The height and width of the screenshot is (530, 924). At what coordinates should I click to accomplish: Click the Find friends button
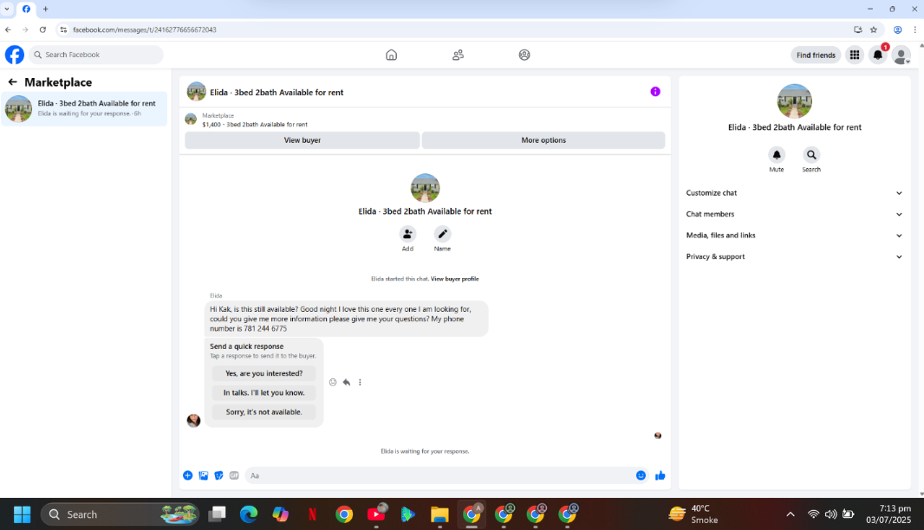coord(816,55)
